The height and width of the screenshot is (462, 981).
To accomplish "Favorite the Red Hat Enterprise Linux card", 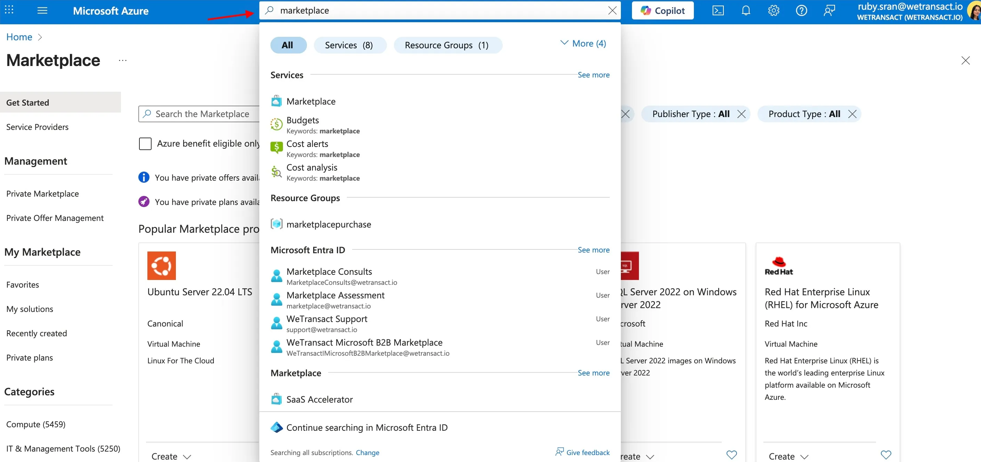I will point(886,455).
